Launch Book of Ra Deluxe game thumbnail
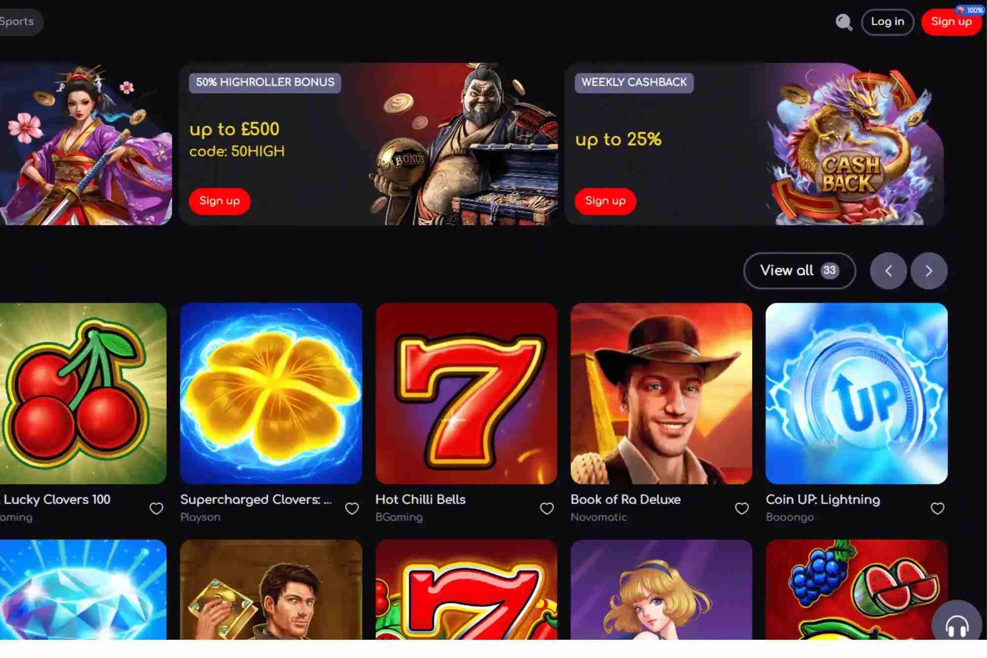987x658 pixels. pyautogui.click(x=661, y=393)
